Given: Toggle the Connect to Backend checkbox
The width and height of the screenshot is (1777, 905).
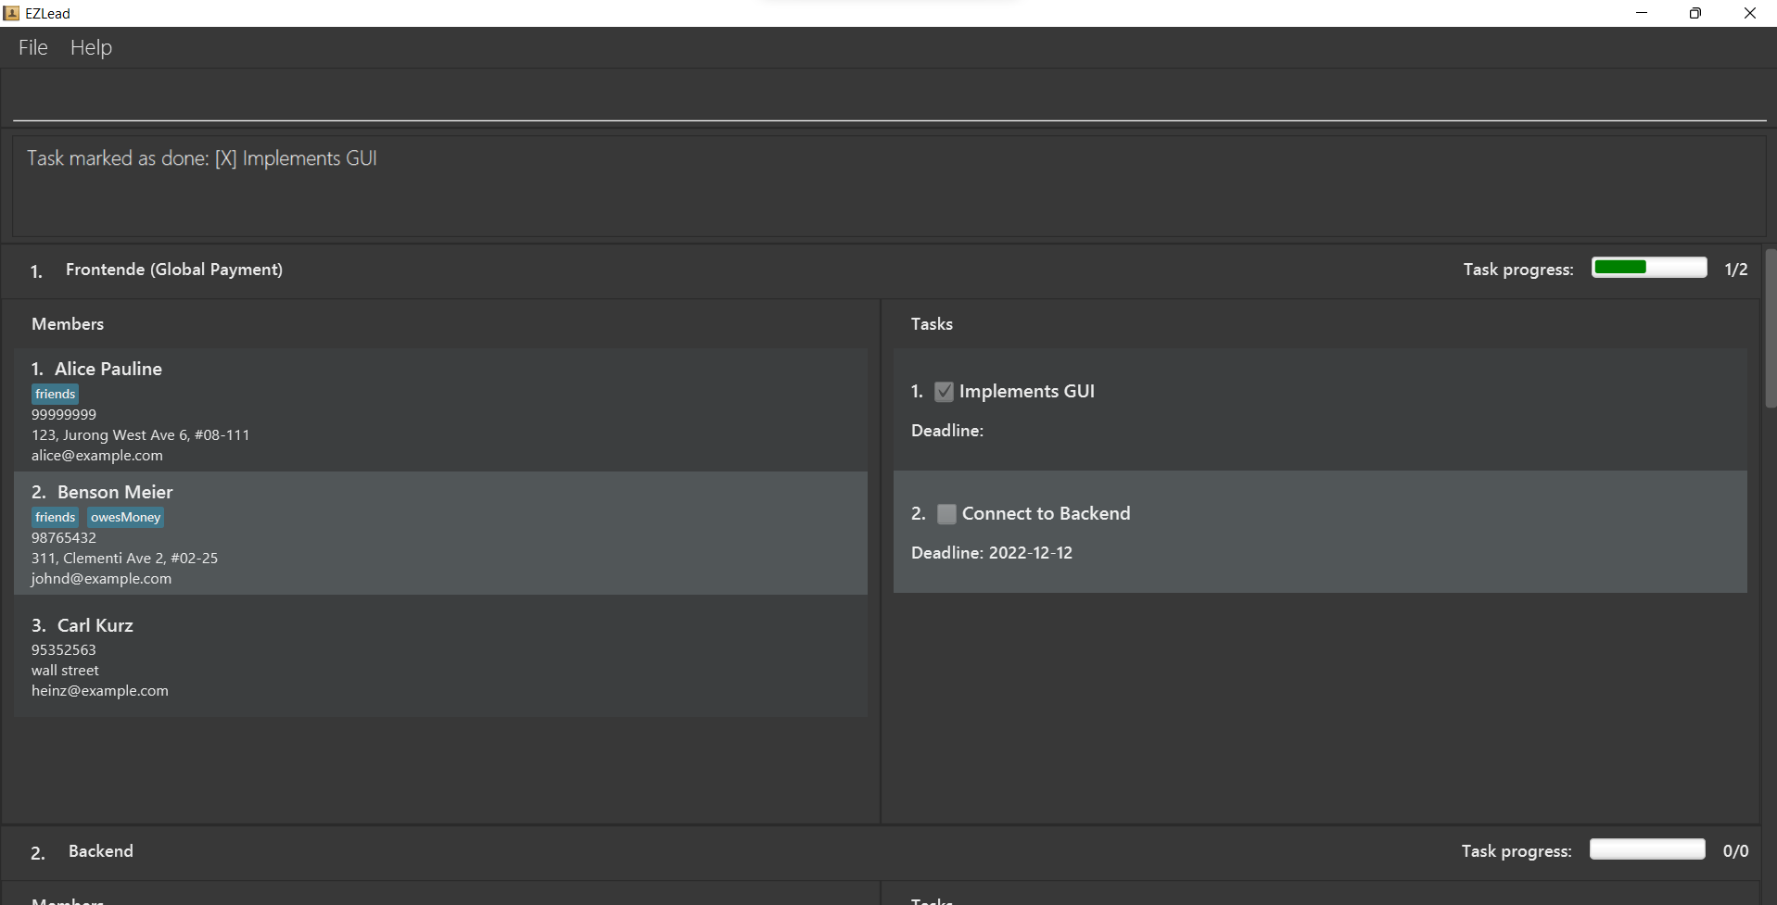Looking at the screenshot, I should (946, 514).
